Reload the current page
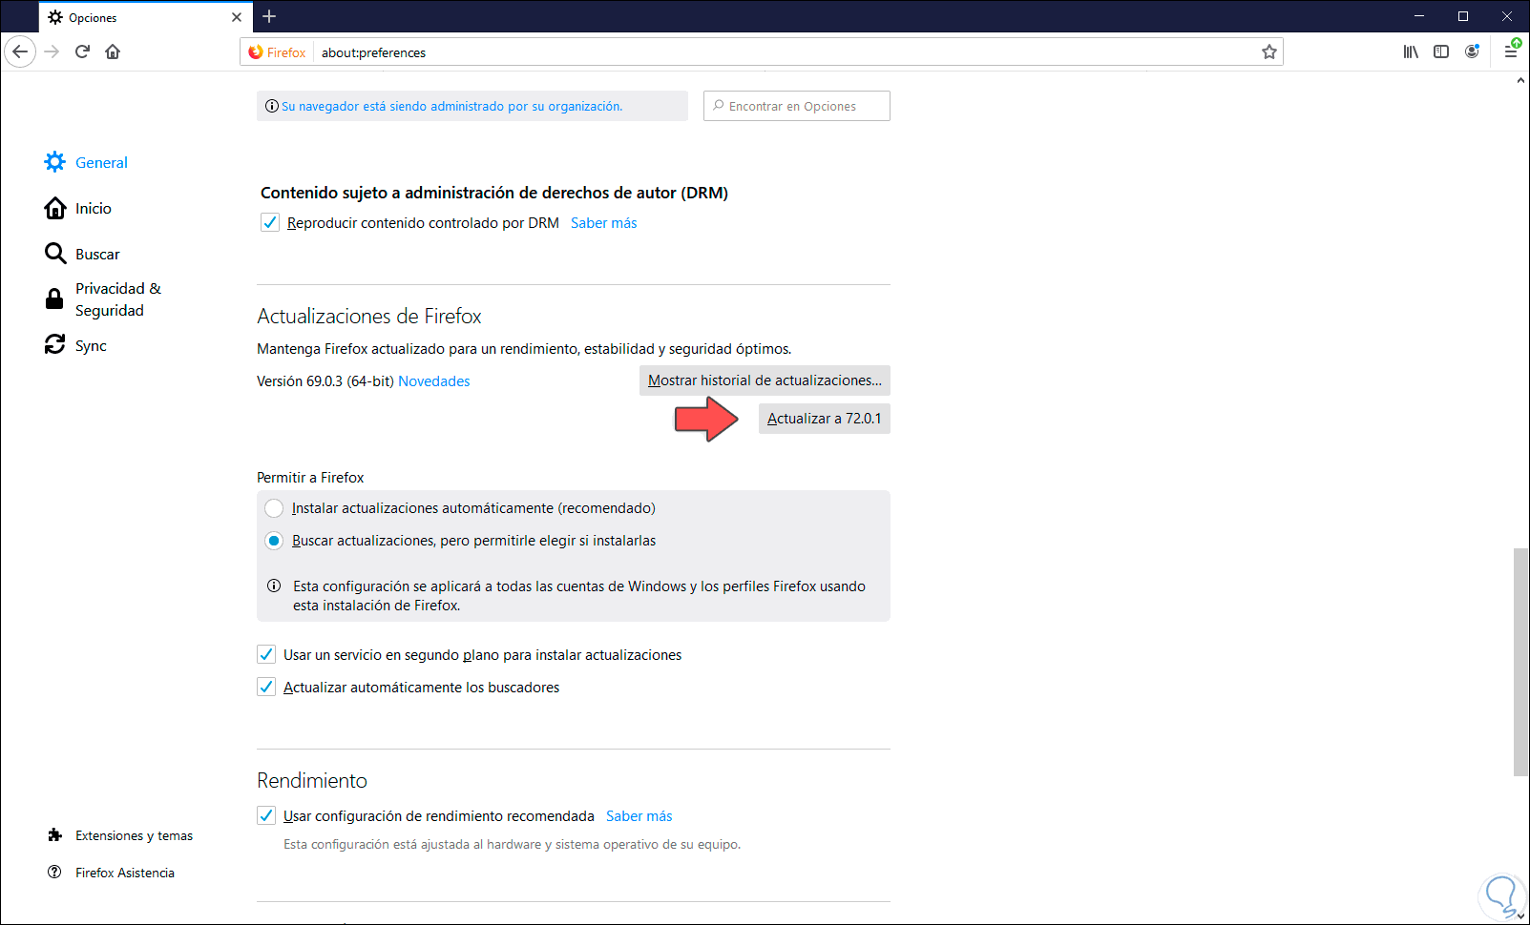Screen dimensions: 1530x925 click(82, 51)
